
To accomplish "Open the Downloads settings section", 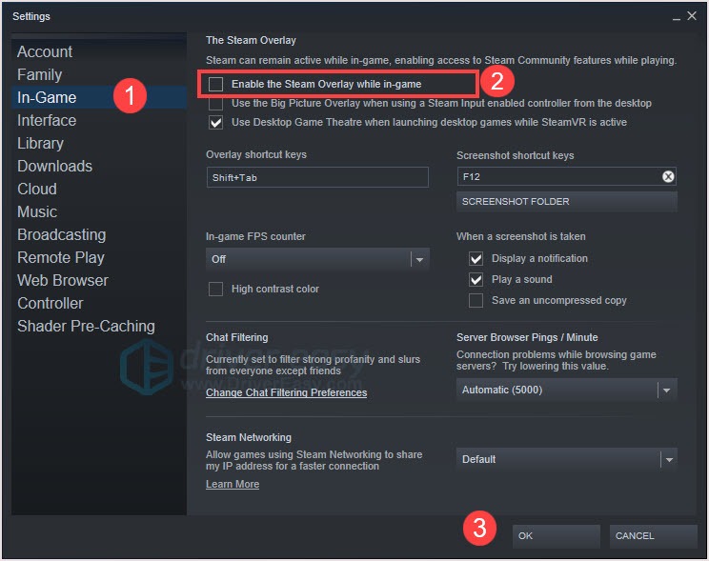I will tap(54, 166).
